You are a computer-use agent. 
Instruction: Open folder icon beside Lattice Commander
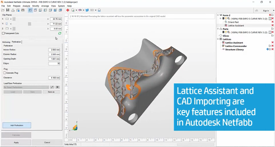[x=270, y=46]
